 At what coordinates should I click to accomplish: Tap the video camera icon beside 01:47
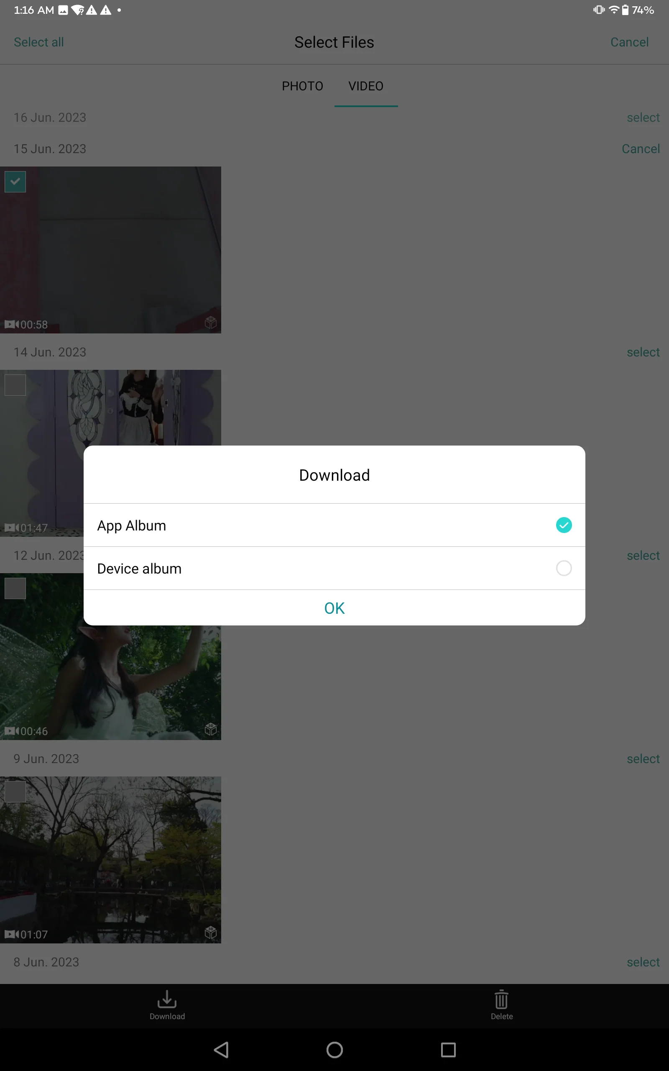click(x=12, y=528)
